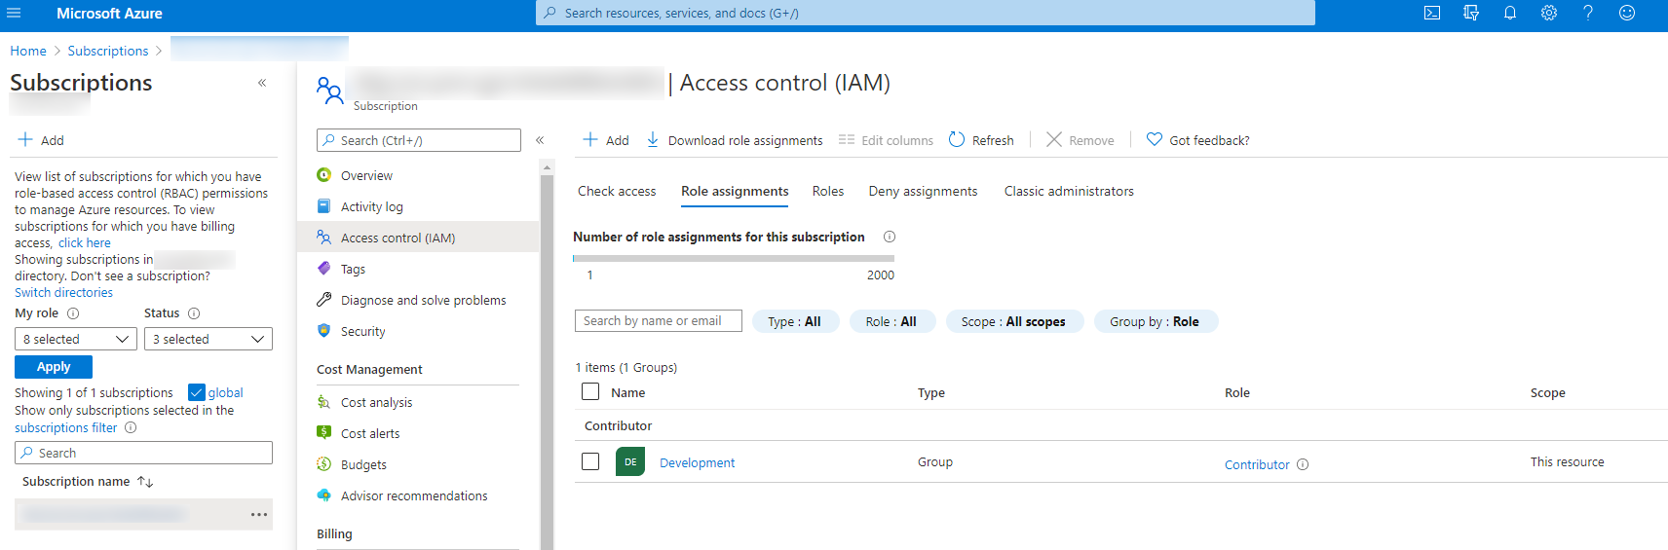The image size is (1668, 550).
Task: Toggle the global subscriptions filter checkbox
Action: pos(197,392)
